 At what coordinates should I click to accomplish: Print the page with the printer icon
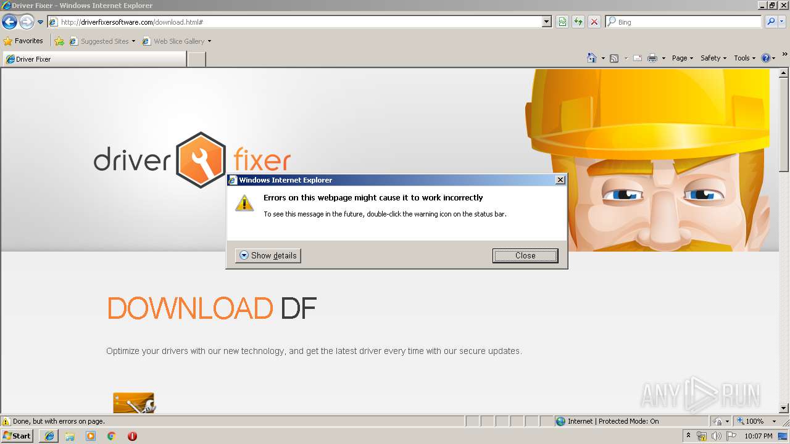tap(652, 58)
